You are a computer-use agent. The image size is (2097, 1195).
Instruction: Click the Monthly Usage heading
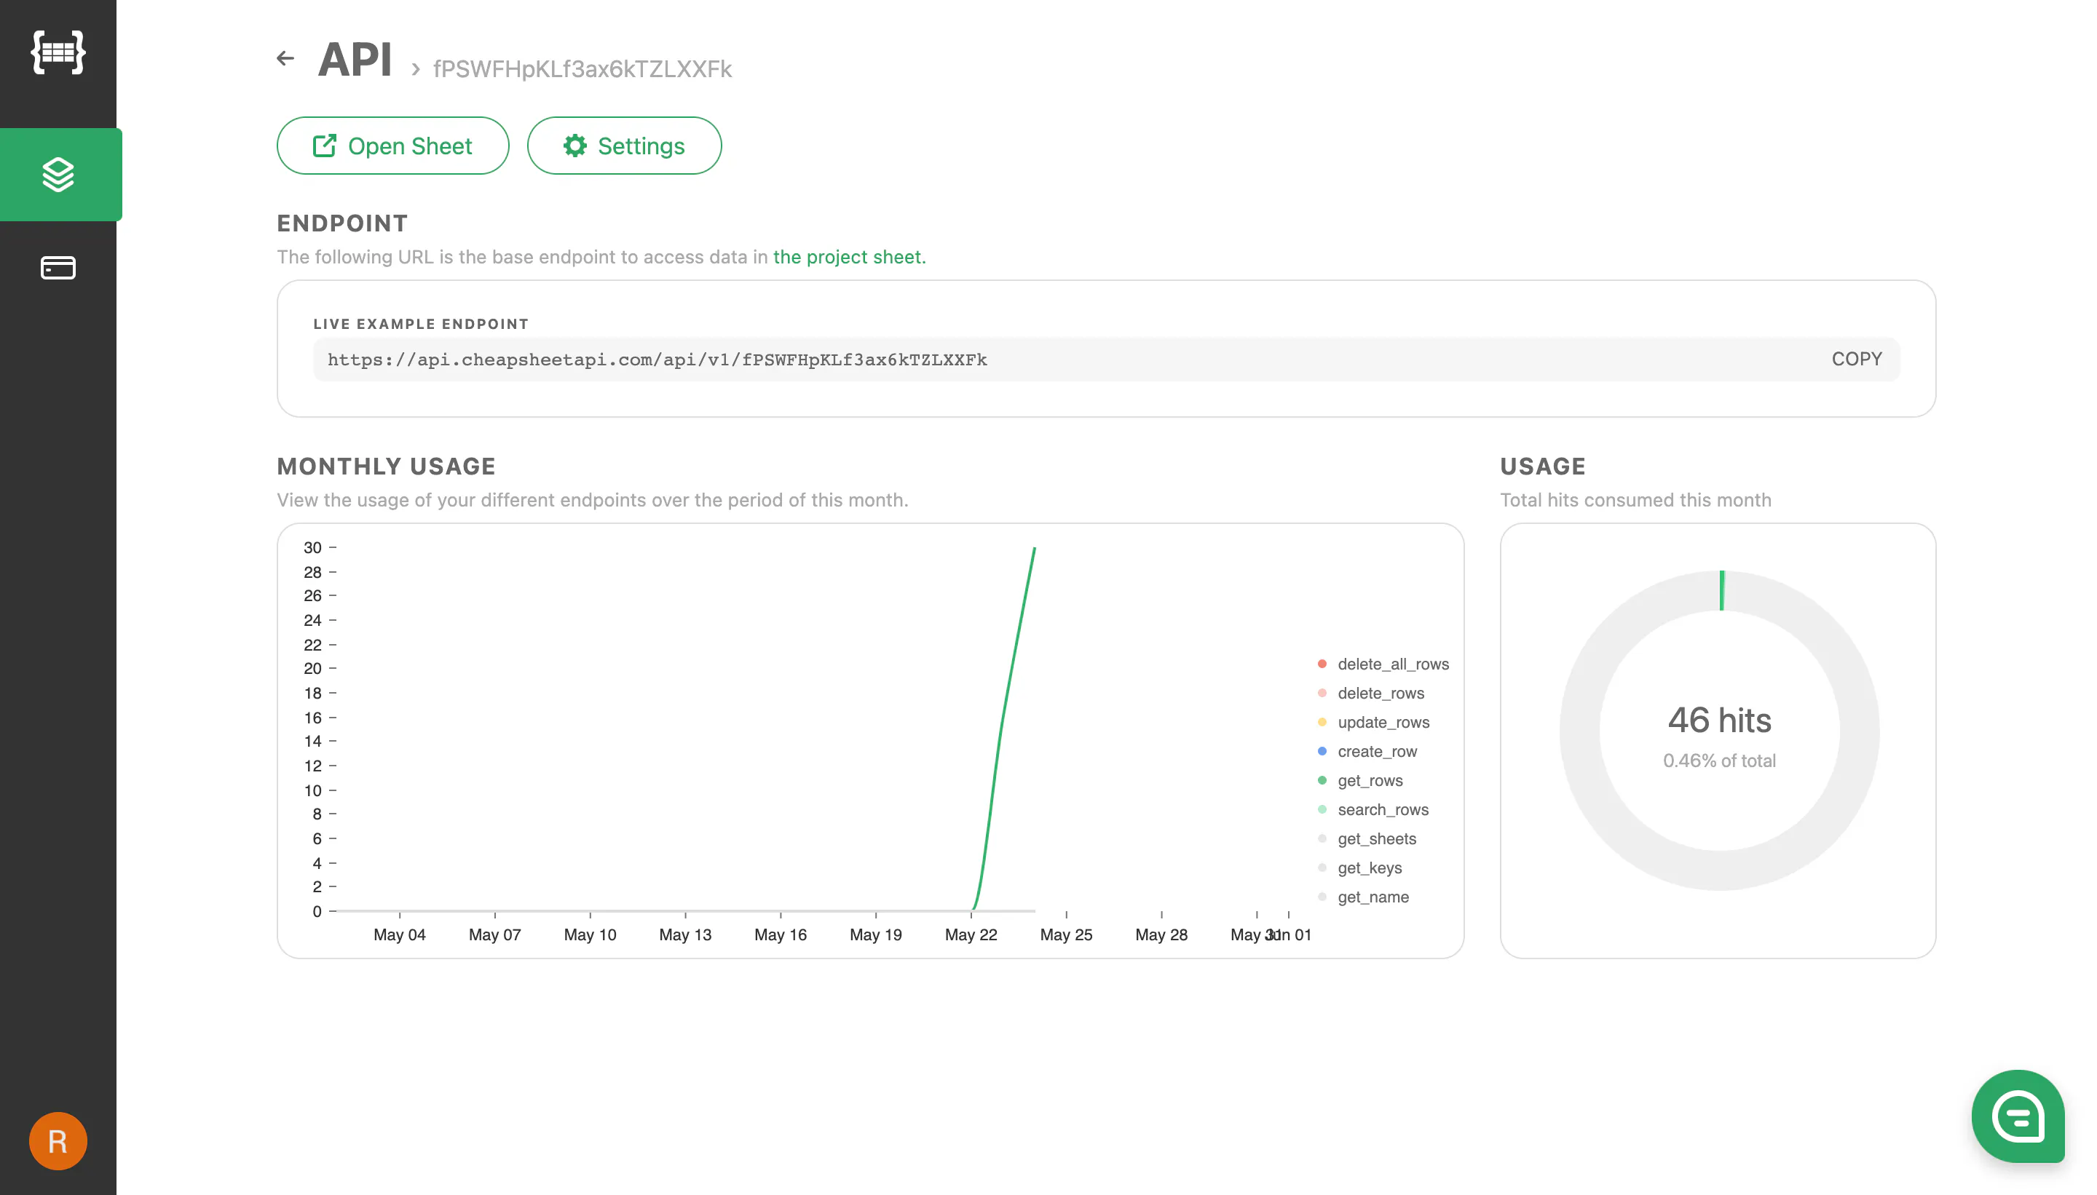(x=386, y=467)
